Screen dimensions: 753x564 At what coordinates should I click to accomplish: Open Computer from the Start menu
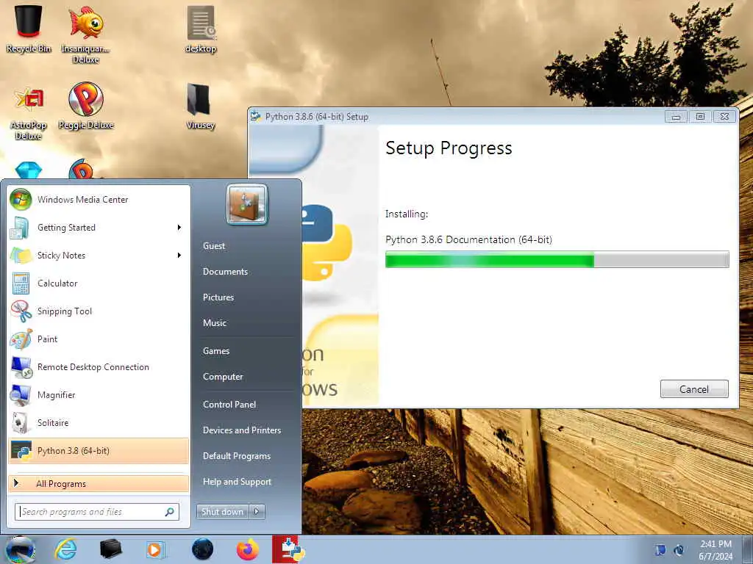[223, 377]
